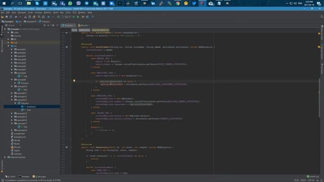This screenshot has height=182, width=324.
Task: Click the Redo toolbar icon
Action: tap(20, 17)
